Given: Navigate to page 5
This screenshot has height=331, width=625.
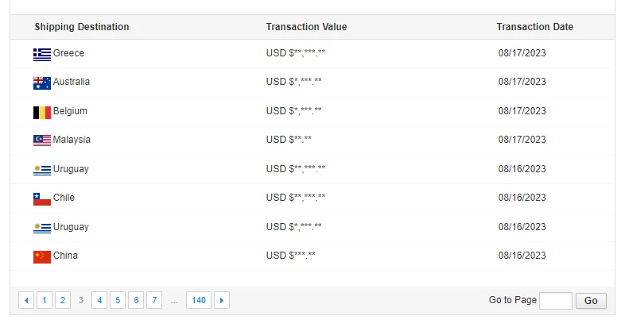Looking at the screenshot, I should coord(118,300).
